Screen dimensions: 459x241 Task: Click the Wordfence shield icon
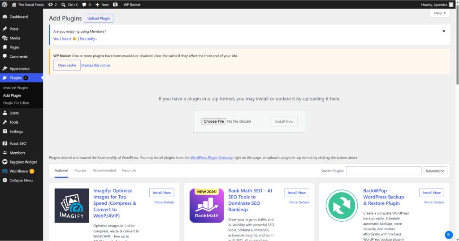pos(4,171)
